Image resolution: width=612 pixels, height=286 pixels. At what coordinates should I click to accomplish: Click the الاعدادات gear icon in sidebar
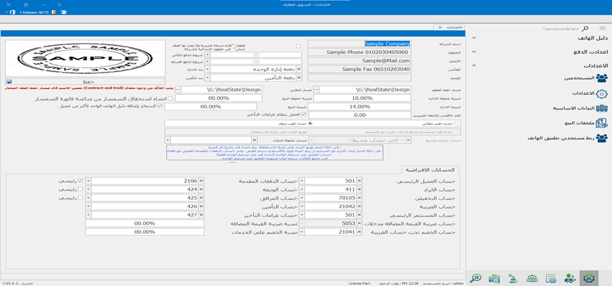[601, 93]
